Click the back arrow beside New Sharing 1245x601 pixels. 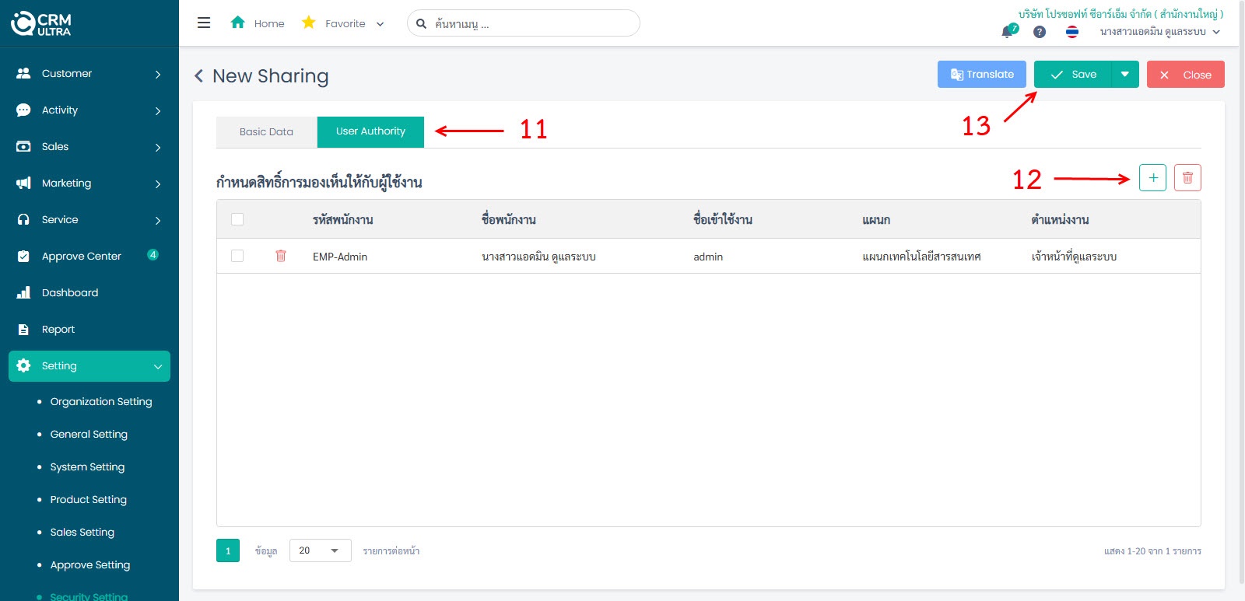(199, 75)
